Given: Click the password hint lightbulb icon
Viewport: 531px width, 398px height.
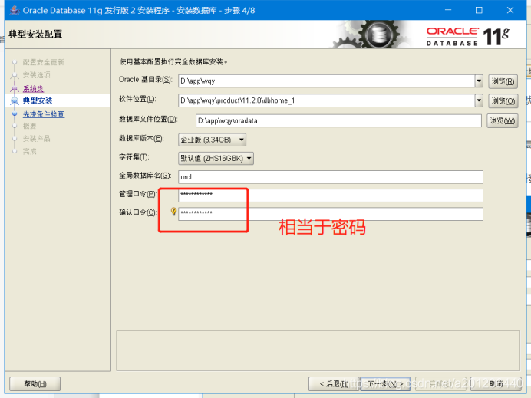Looking at the screenshot, I should tap(173, 212).
